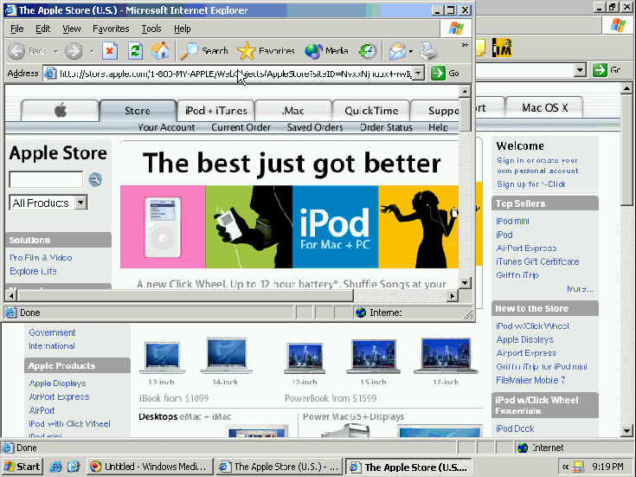Click the Apple logo tab
Viewport: 636px width, 477px height.
click(x=61, y=110)
